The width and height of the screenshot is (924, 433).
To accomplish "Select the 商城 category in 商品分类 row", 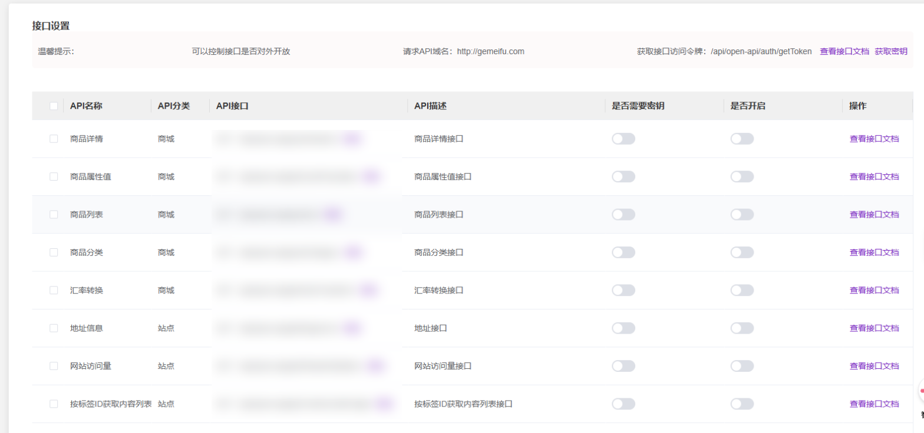I will click(x=166, y=252).
